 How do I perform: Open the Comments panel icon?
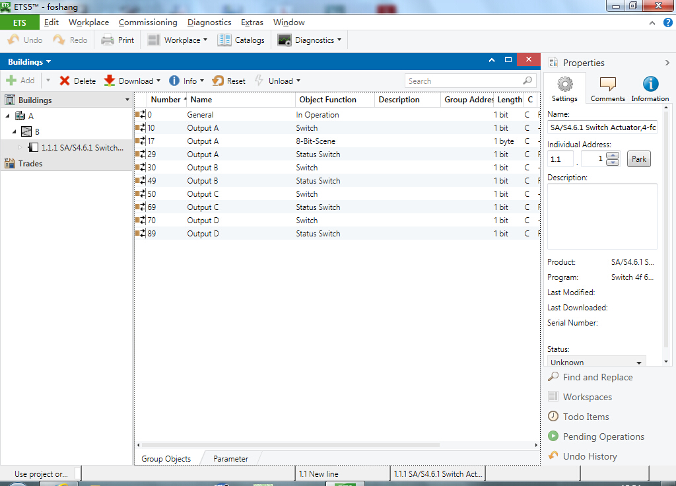pyautogui.click(x=607, y=85)
